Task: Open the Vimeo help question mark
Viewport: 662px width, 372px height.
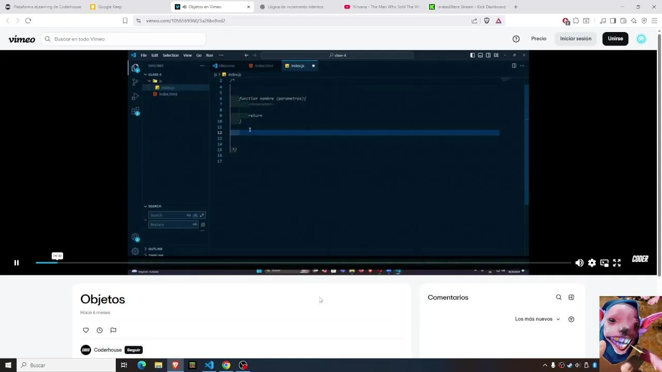Action: pos(516,39)
